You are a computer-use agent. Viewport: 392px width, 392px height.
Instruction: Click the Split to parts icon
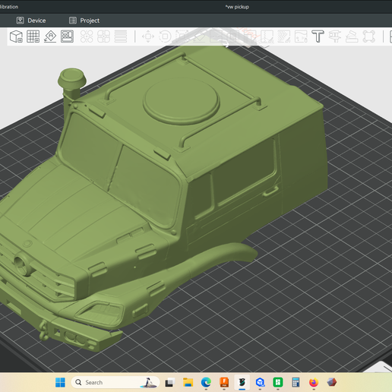pos(103,36)
